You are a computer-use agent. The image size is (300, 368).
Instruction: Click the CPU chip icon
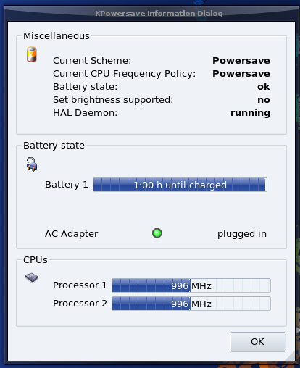click(x=32, y=277)
